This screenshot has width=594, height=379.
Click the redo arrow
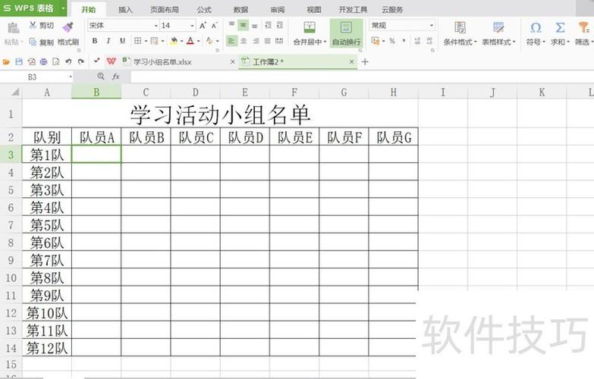coord(80,61)
